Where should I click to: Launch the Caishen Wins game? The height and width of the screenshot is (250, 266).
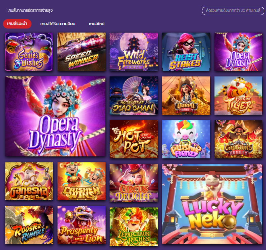click(x=81, y=181)
